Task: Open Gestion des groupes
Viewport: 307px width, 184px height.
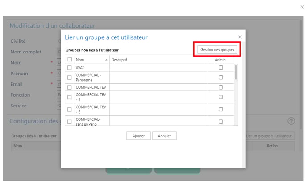Action: [x=217, y=49]
